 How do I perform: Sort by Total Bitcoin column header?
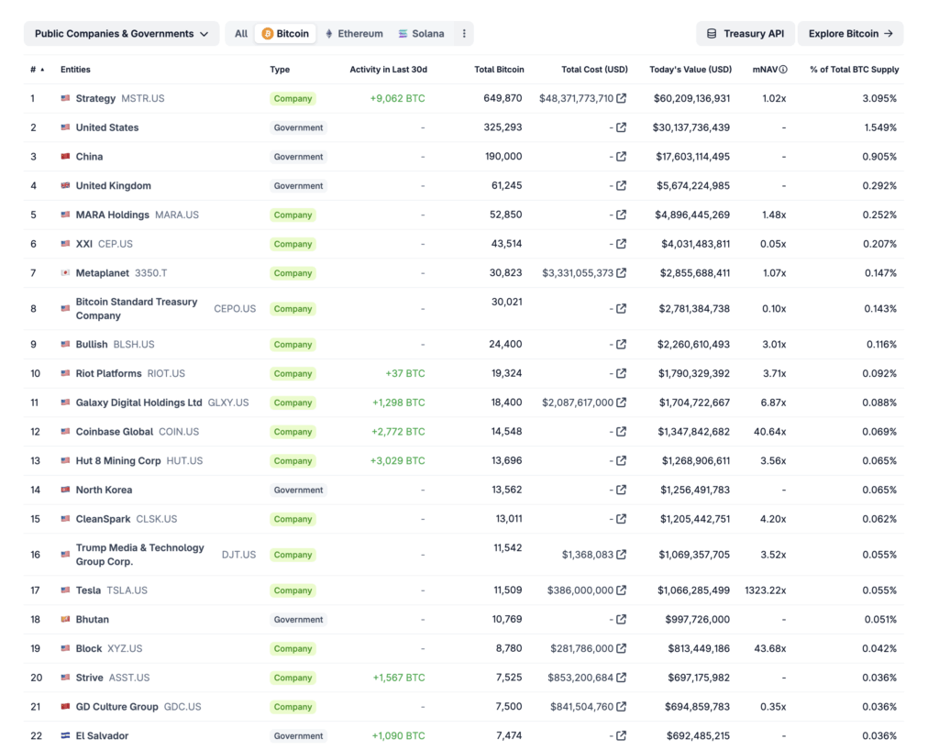click(x=499, y=70)
